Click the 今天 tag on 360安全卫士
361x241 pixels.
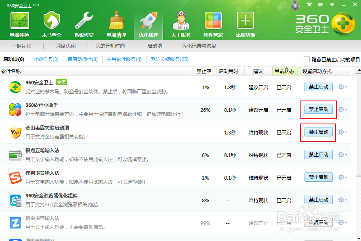[61, 82]
